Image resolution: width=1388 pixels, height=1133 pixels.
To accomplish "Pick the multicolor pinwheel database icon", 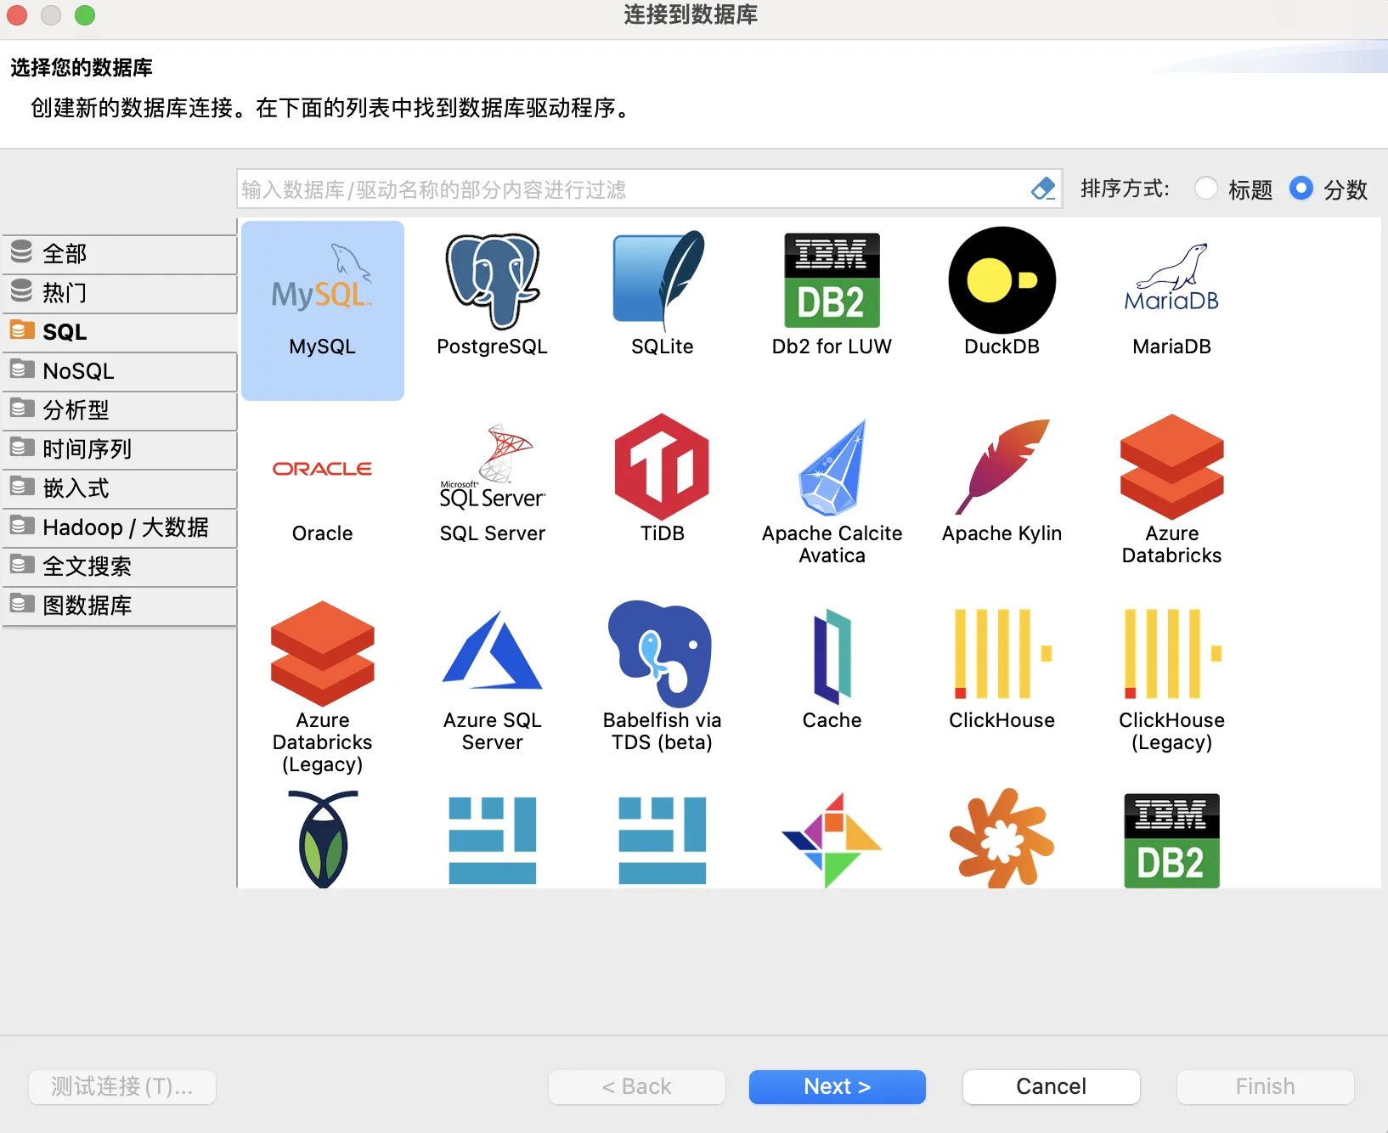I will click(832, 839).
